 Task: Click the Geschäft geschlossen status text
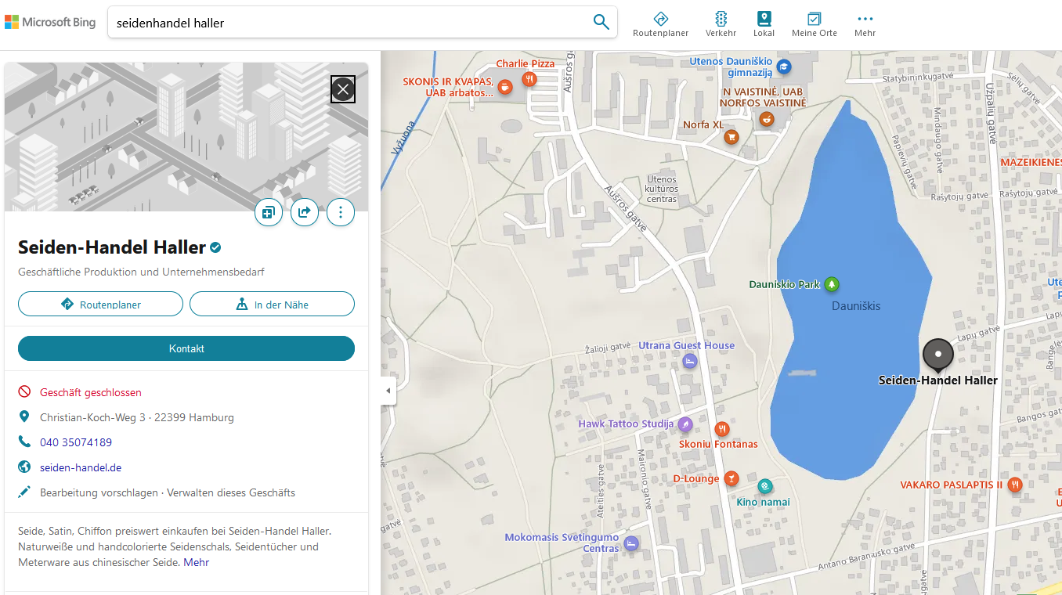pyautogui.click(x=91, y=392)
